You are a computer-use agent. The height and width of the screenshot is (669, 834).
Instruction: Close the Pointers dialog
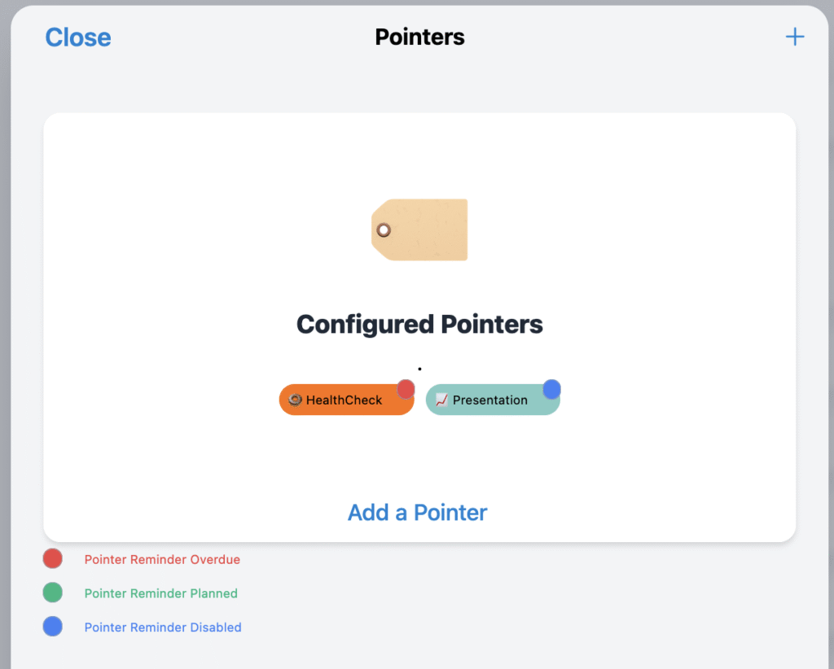78,37
